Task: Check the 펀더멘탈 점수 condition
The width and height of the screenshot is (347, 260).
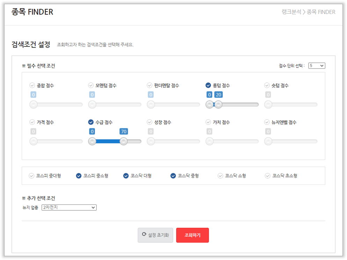Action: (150, 85)
